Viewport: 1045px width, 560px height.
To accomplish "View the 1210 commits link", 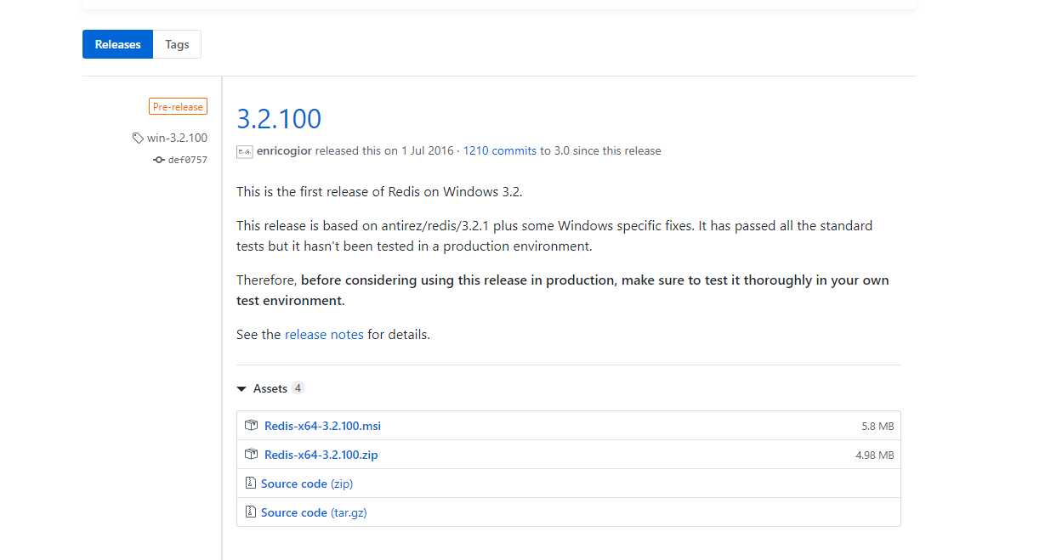I will [500, 150].
